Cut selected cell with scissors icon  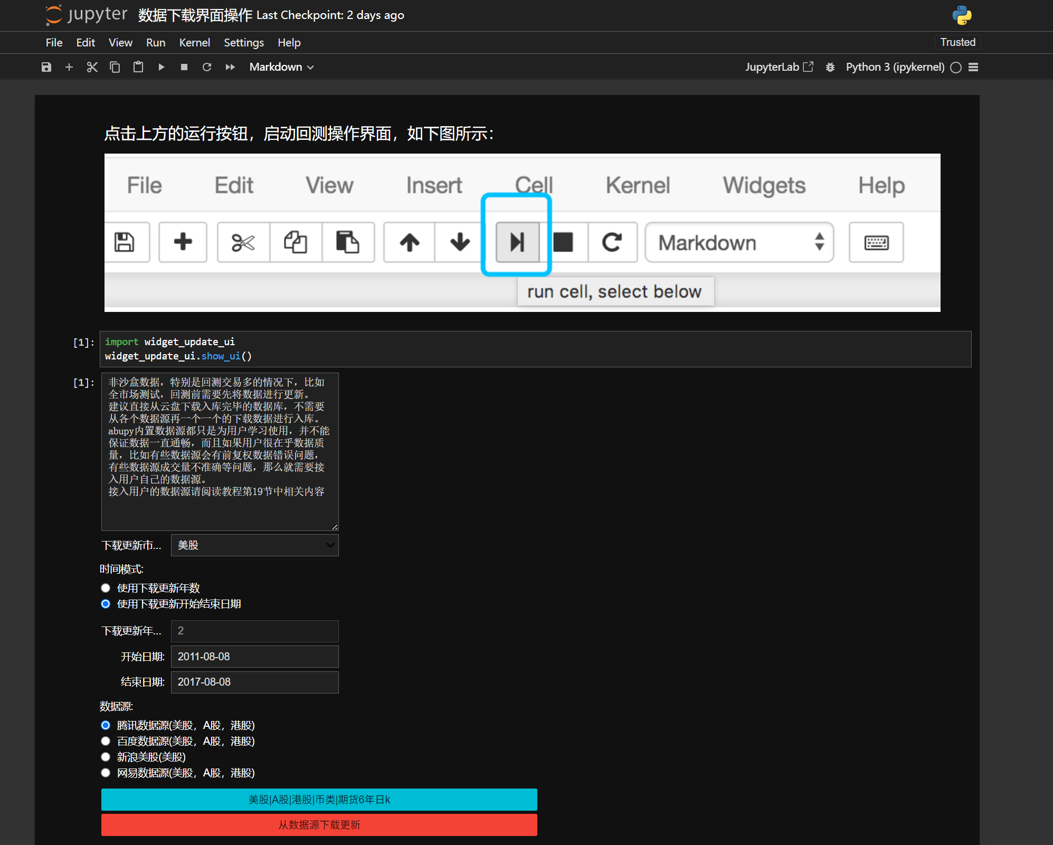92,67
